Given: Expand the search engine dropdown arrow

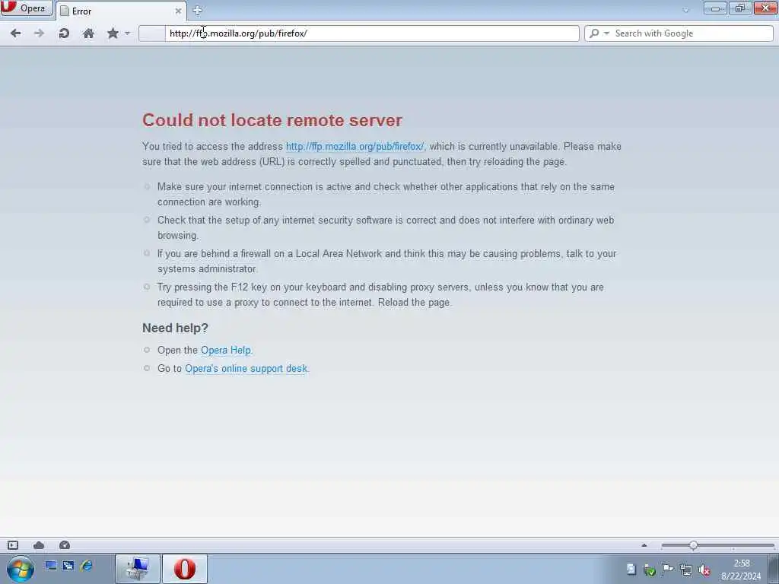Looking at the screenshot, I should pos(606,33).
